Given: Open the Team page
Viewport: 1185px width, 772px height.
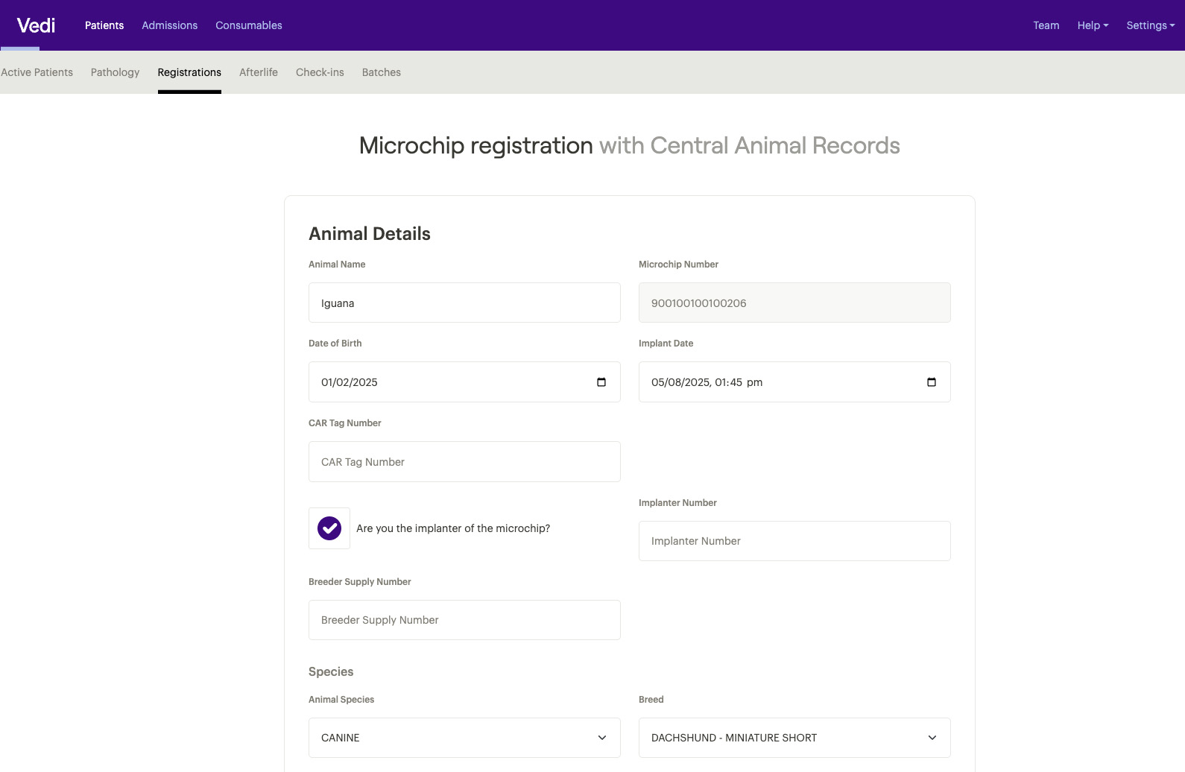Looking at the screenshot, I should click(x=1046, y=25).
